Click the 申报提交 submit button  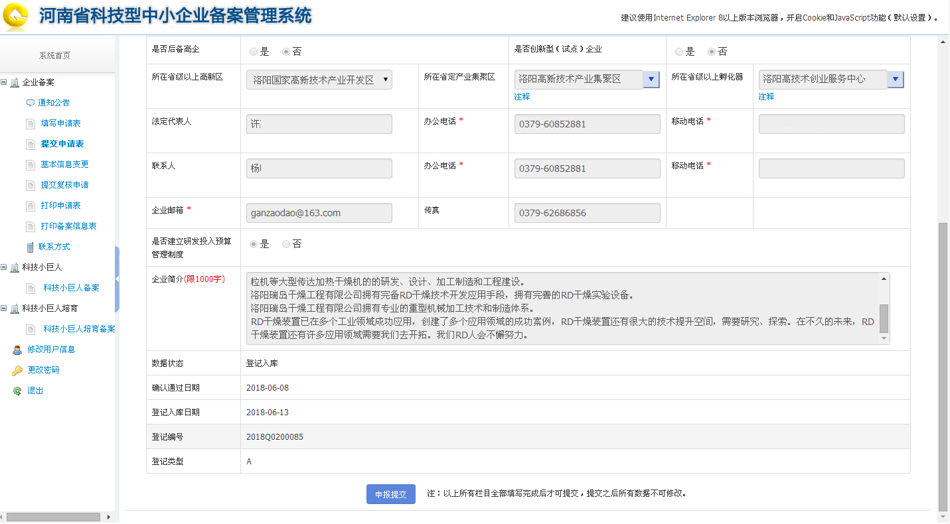click(390, 494)
